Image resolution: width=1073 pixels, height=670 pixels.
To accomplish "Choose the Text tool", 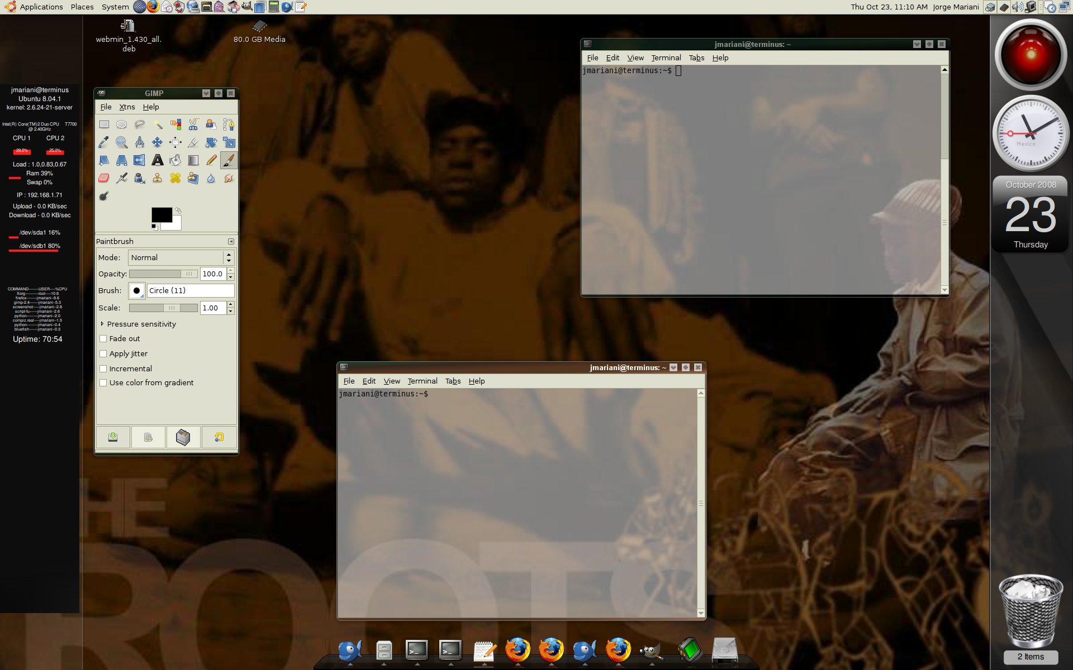I will point(158,160).
